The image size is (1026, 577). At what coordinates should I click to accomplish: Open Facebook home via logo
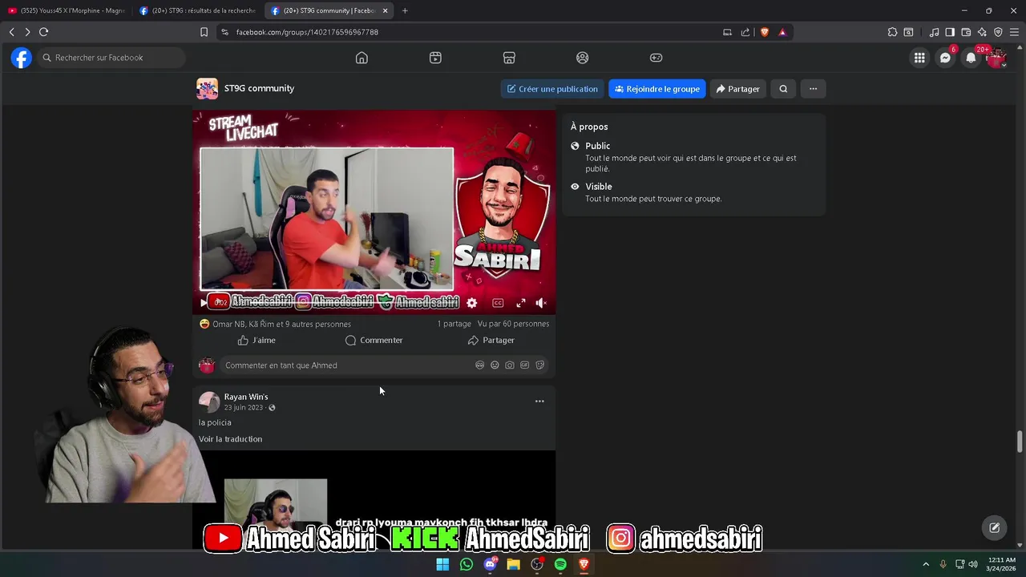pos(22,58)
